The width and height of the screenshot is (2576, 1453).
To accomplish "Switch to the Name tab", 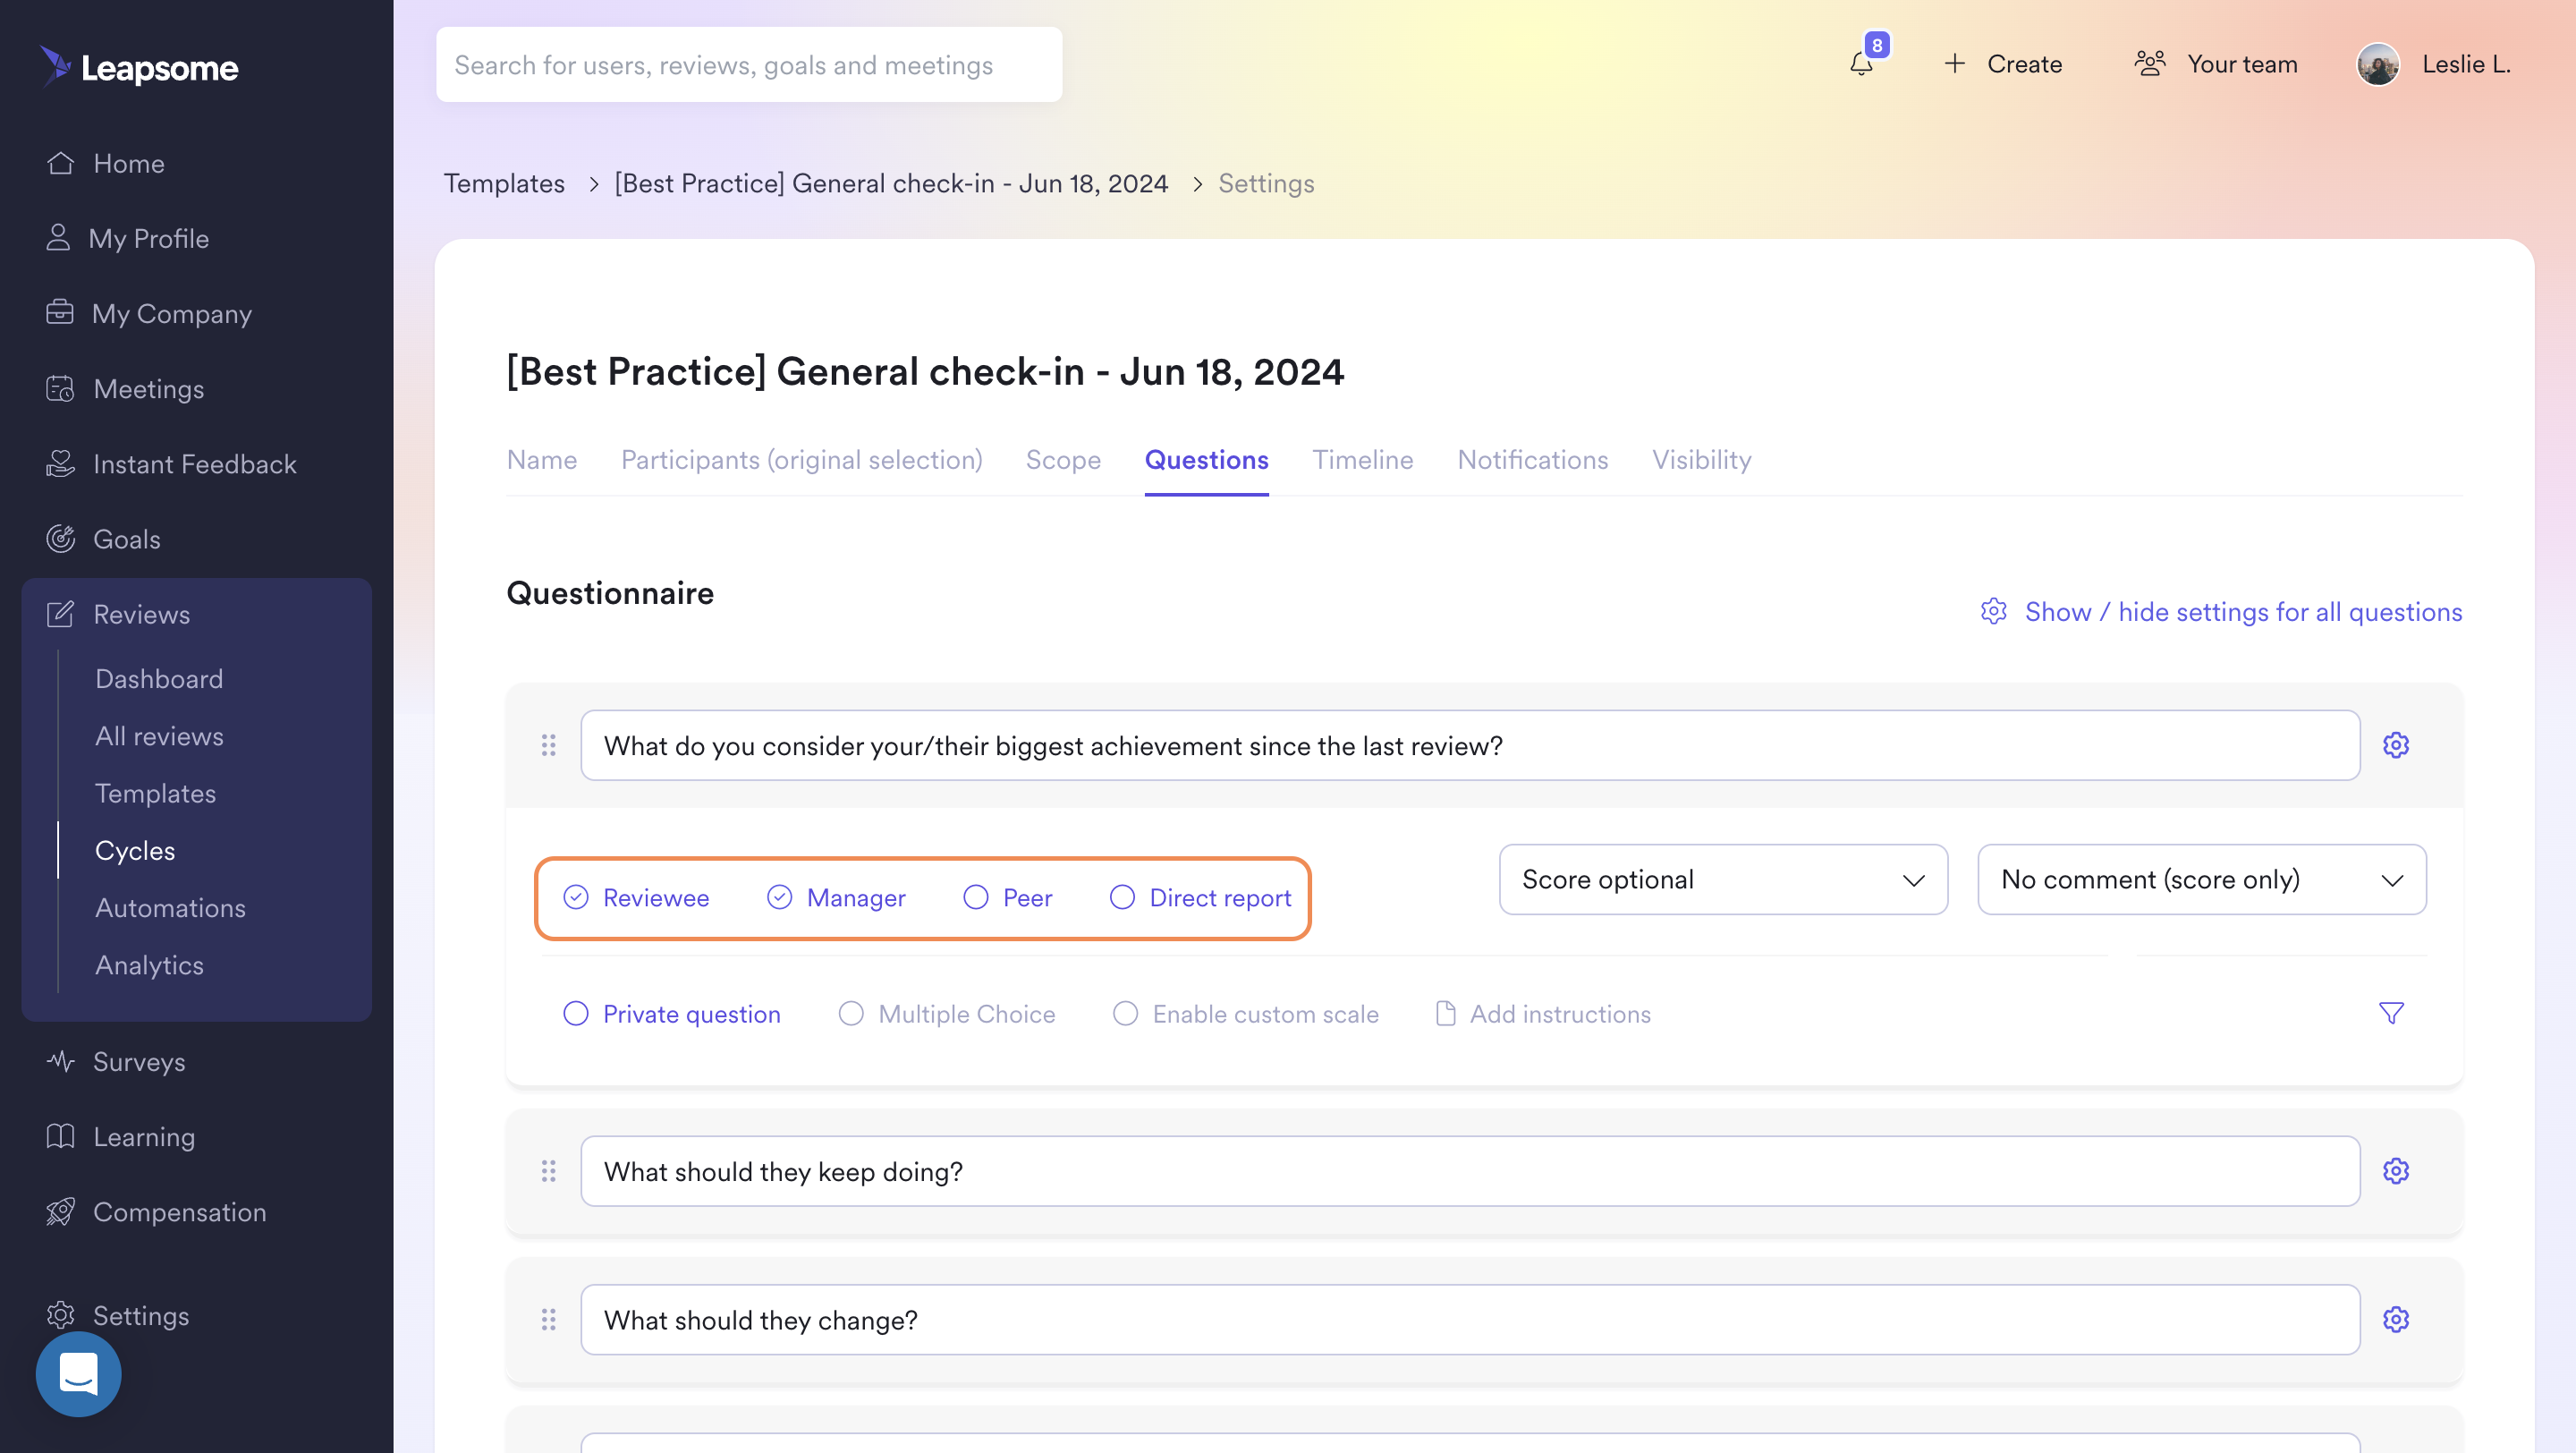I will pos(542,459).
